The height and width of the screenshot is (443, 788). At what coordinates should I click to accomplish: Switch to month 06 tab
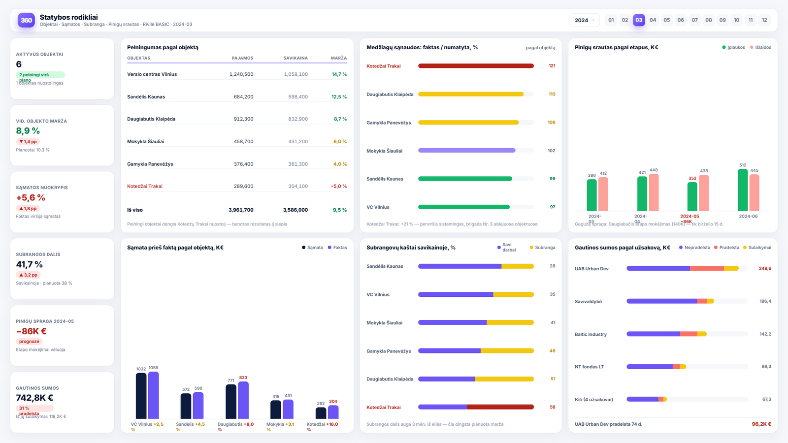[x=681, y=20]
